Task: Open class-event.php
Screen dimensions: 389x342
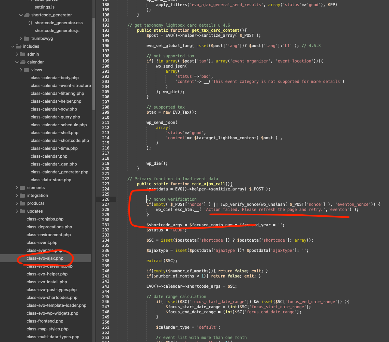Action: [x=42, y=243]
